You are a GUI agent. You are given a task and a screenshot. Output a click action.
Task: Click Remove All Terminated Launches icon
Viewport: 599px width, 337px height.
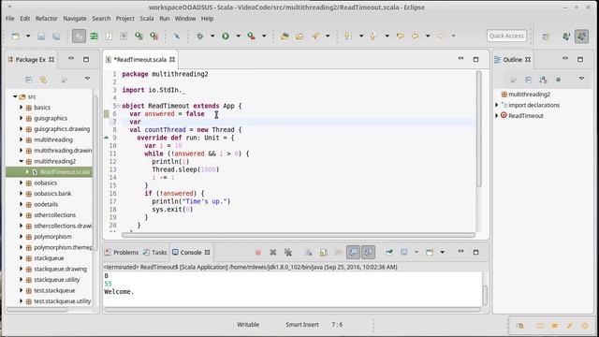pos(288,252)
